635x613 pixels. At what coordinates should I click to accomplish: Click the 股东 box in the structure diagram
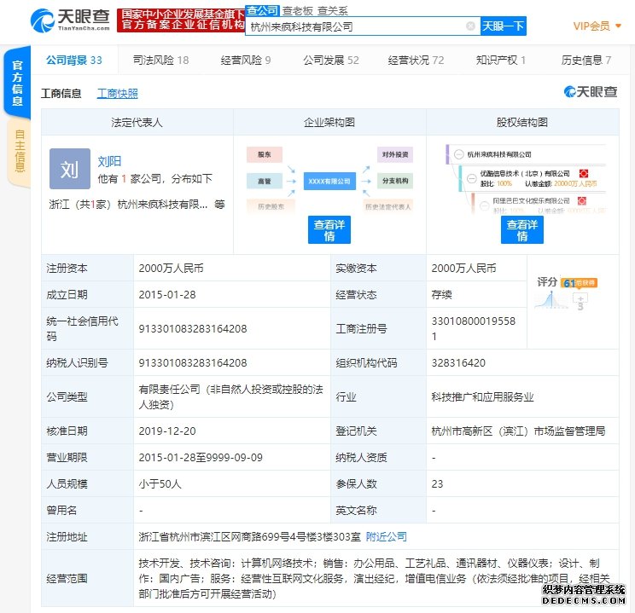(x=265, y=154)
